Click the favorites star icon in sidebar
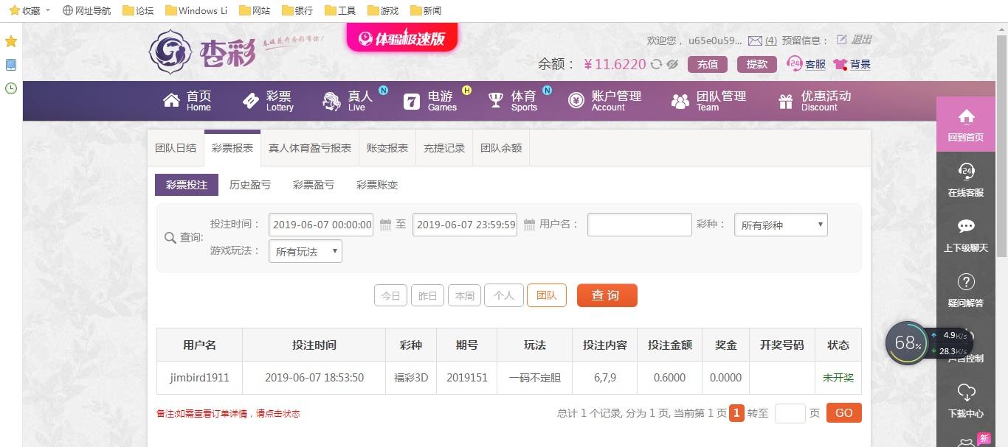 click(x=11, y=41)
